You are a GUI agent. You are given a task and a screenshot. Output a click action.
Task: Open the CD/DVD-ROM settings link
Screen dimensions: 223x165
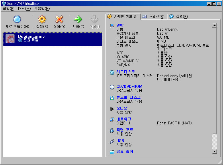click(x=129, y=86)
